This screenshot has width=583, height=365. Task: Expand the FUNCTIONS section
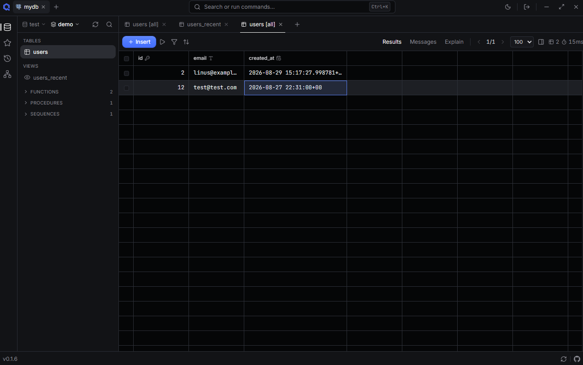(x=68, y=92)
